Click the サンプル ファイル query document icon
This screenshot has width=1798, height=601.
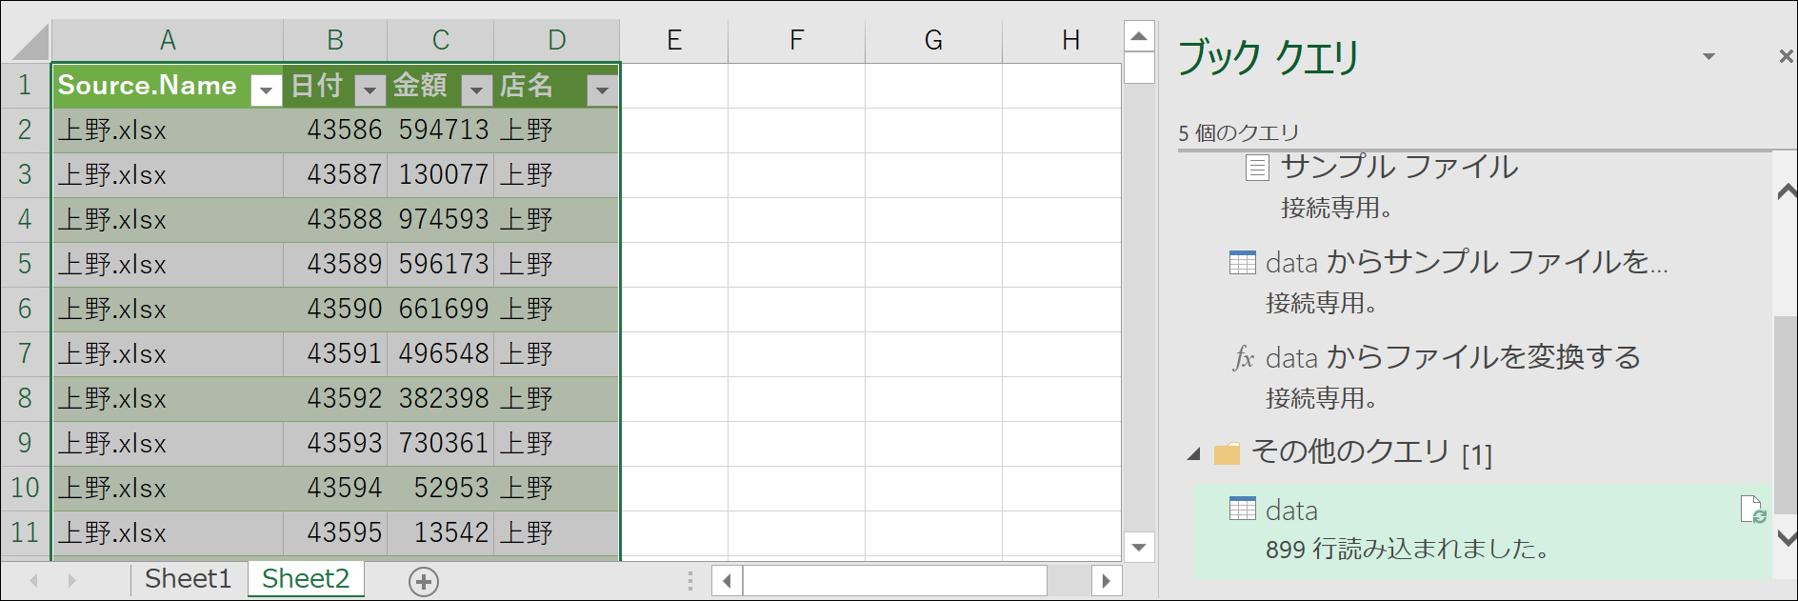1257,168
